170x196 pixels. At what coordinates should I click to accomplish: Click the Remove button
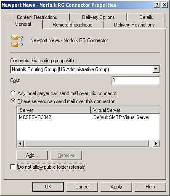66,155
